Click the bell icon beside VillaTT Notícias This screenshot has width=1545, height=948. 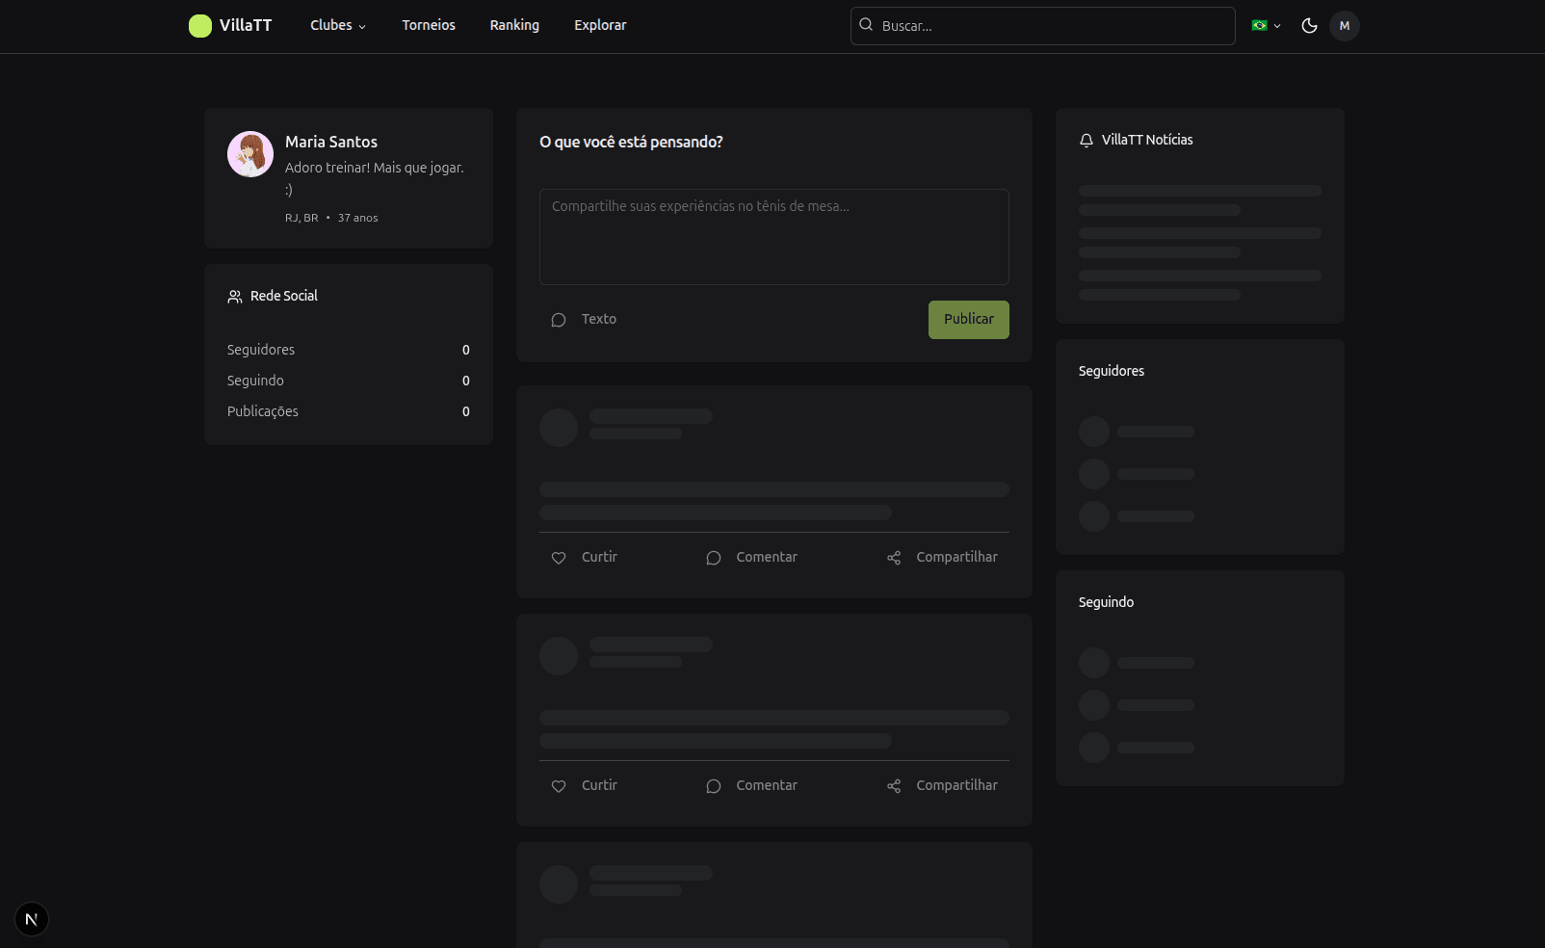point(1087,141)
